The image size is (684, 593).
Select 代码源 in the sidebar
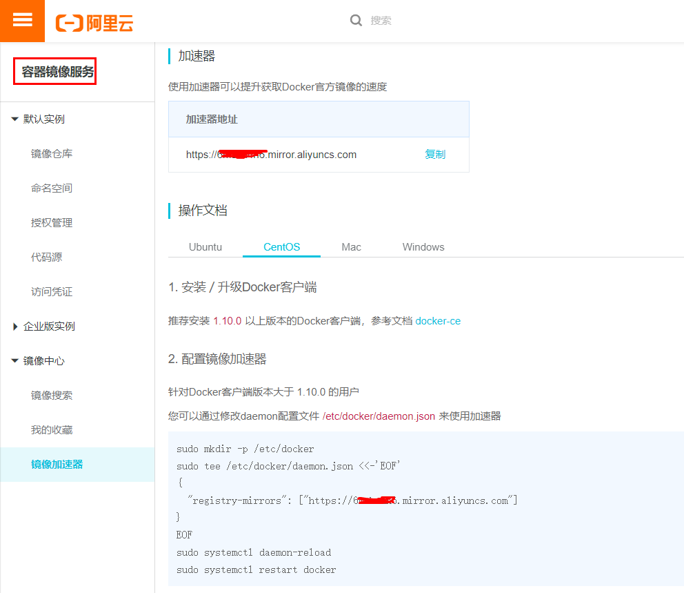click(46, 257)
